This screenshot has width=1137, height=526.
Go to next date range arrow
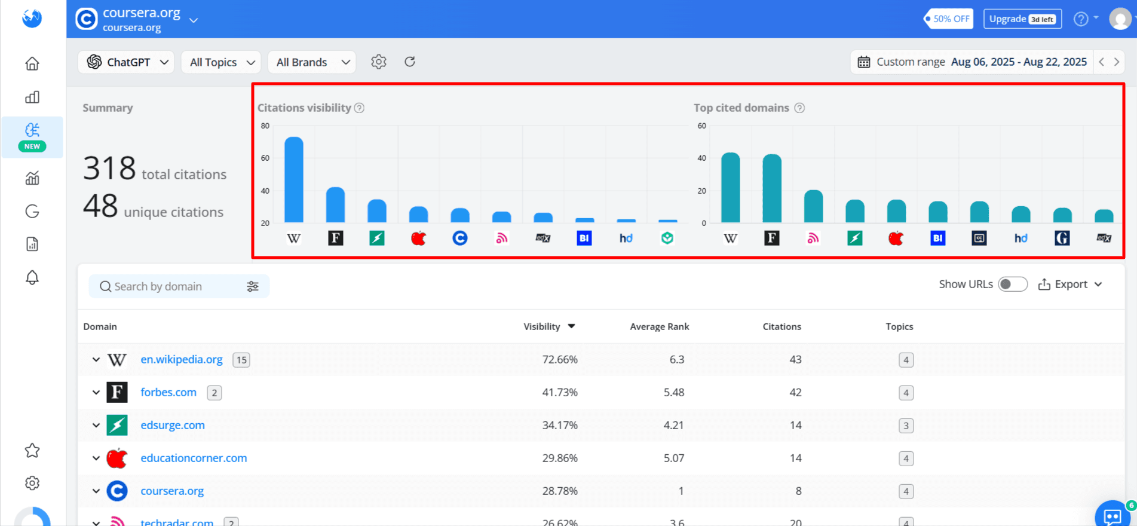[1117, 62]
